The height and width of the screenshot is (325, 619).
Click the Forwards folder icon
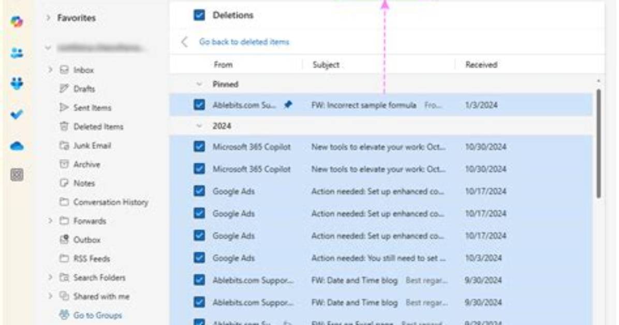tap(64, 221)
